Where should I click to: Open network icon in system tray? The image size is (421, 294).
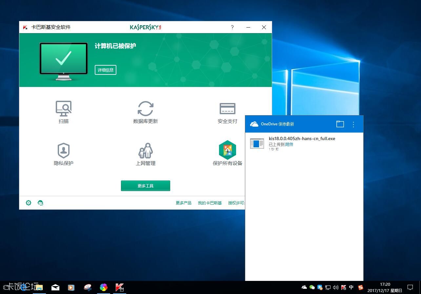pos(328,287)
